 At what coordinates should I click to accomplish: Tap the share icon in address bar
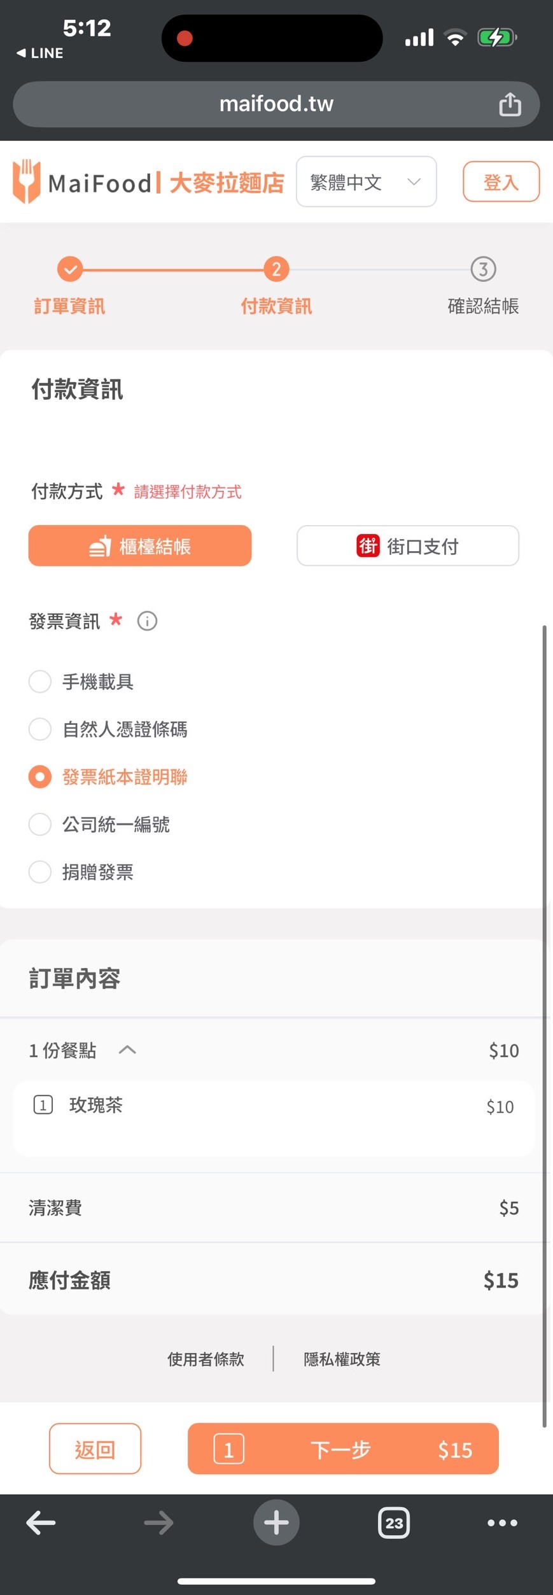(510, 104)
